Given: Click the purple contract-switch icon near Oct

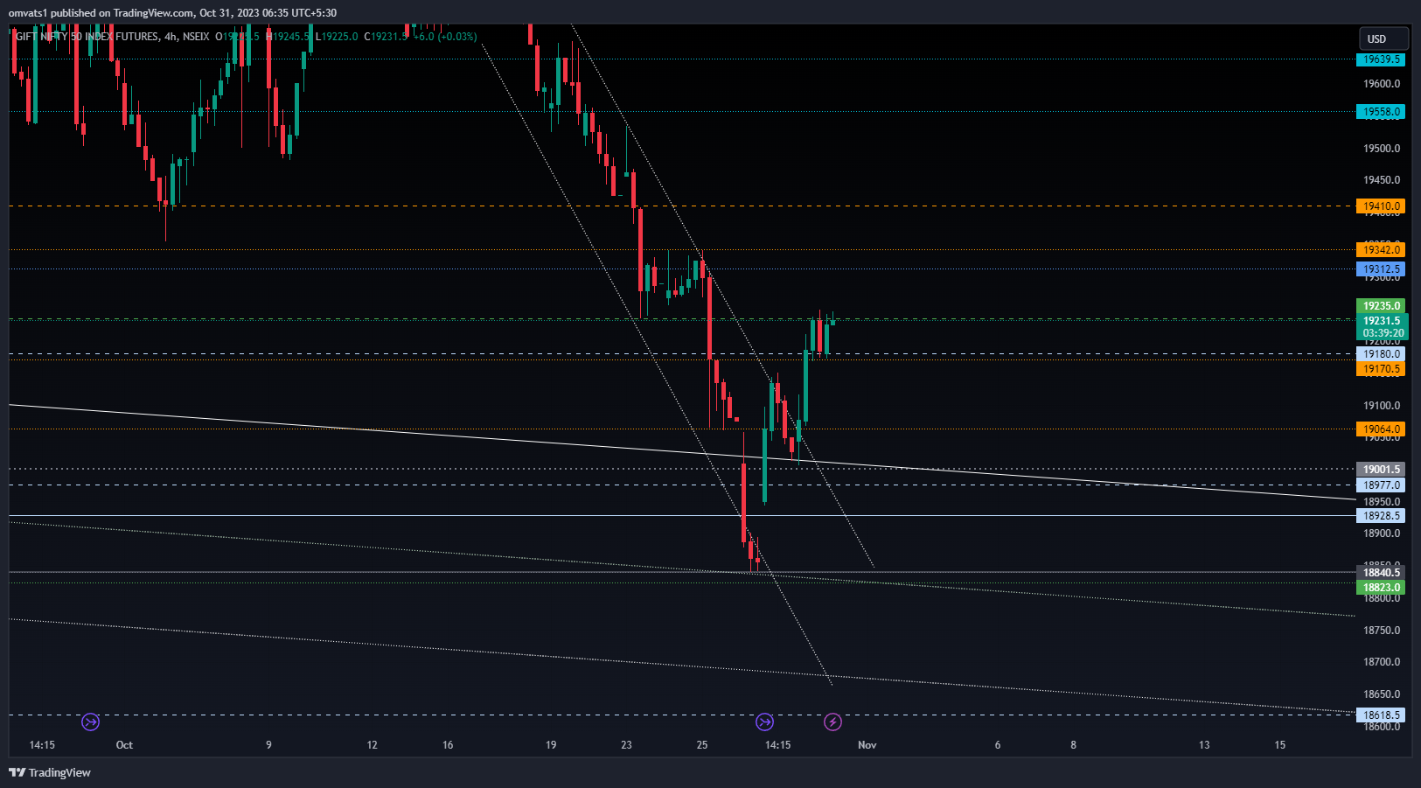Looking at the screenshot, I should [90, 722].
